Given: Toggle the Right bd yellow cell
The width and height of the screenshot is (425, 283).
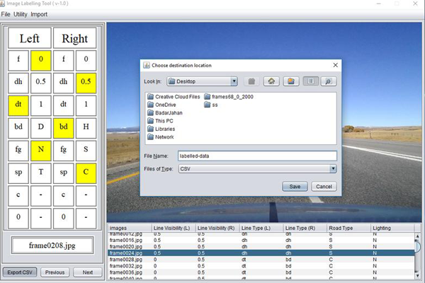Looking at the screenshot, I should tap(64, 128).
